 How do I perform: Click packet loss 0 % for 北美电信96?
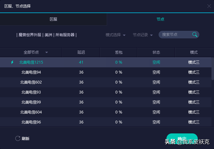[x=119, y=122]
